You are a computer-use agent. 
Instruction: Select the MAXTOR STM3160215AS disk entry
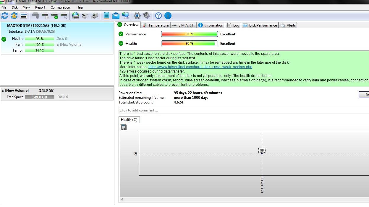pos(57,38)
